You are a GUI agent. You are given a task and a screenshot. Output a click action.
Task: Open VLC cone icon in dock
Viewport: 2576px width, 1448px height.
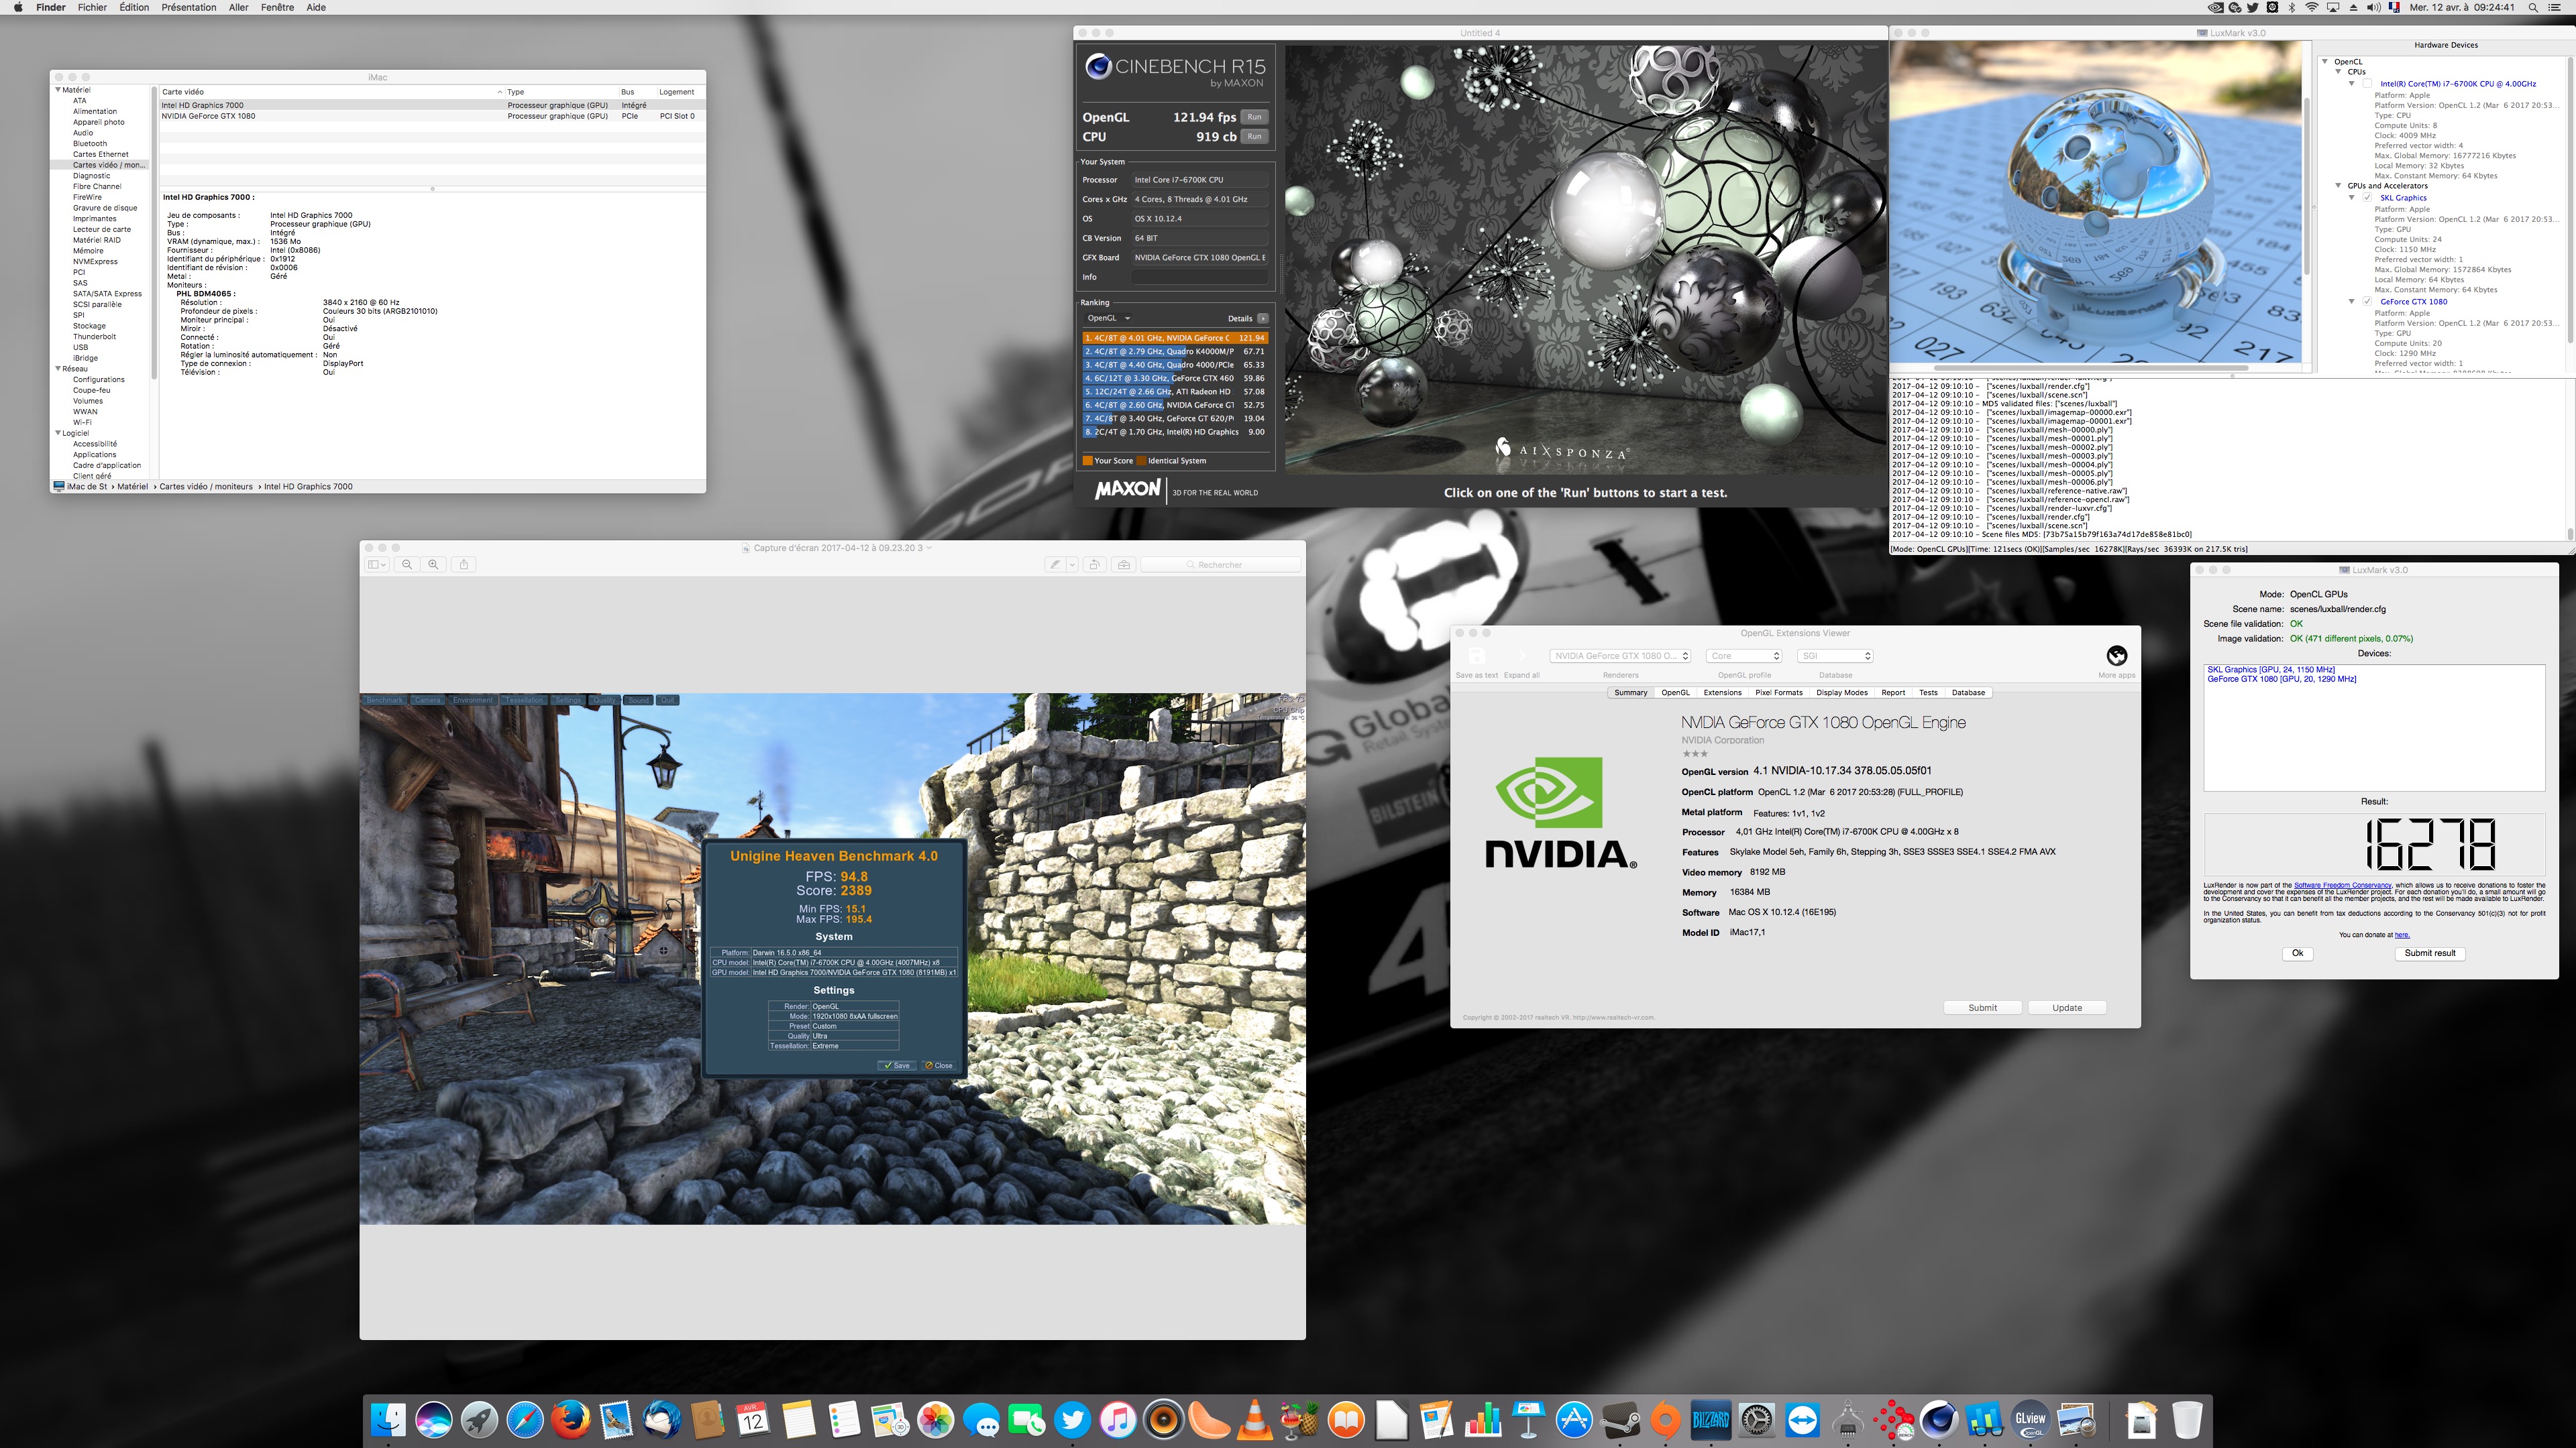(x=1254, y=1420)
